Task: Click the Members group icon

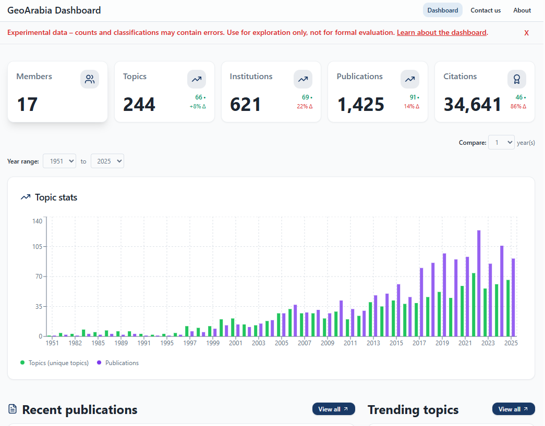Action: tap(89, 79)
